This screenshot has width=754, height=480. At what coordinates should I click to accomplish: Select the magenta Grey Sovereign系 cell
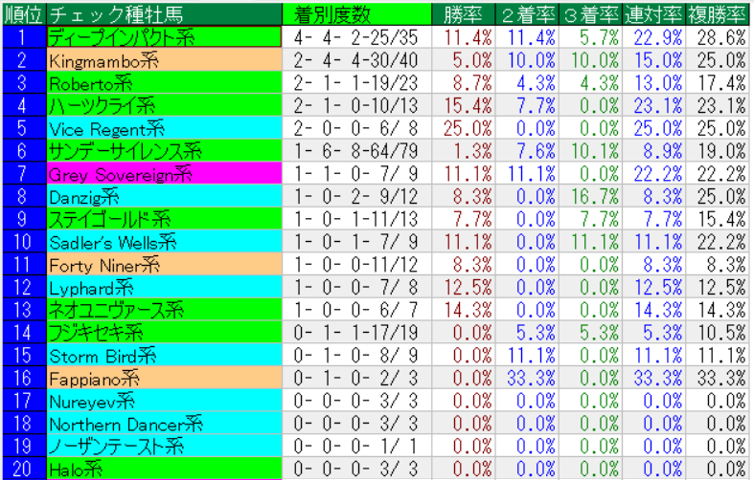[x=164, y=173]
